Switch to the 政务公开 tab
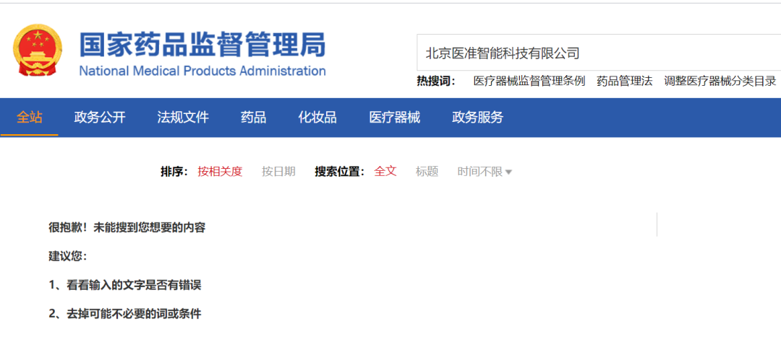 pos(100,118)
